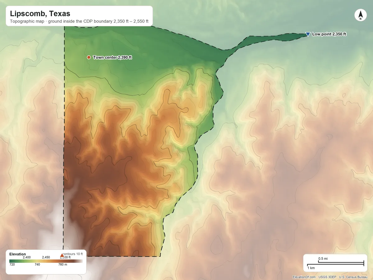Select the 'Lipscomb, Texas' map title
This screenshot has height=280, width=373.
tap(40, 14)
